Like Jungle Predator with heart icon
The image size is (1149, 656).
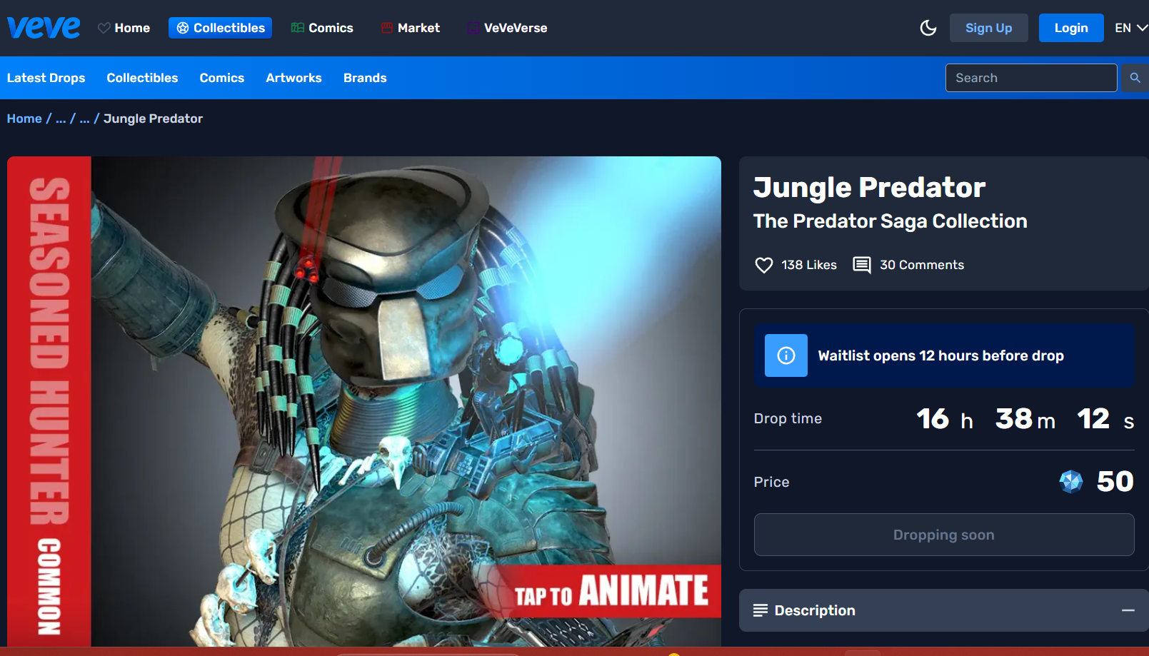[763, 266]
